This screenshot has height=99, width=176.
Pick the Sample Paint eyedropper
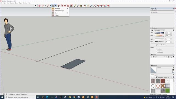click(x=173, y=75)
